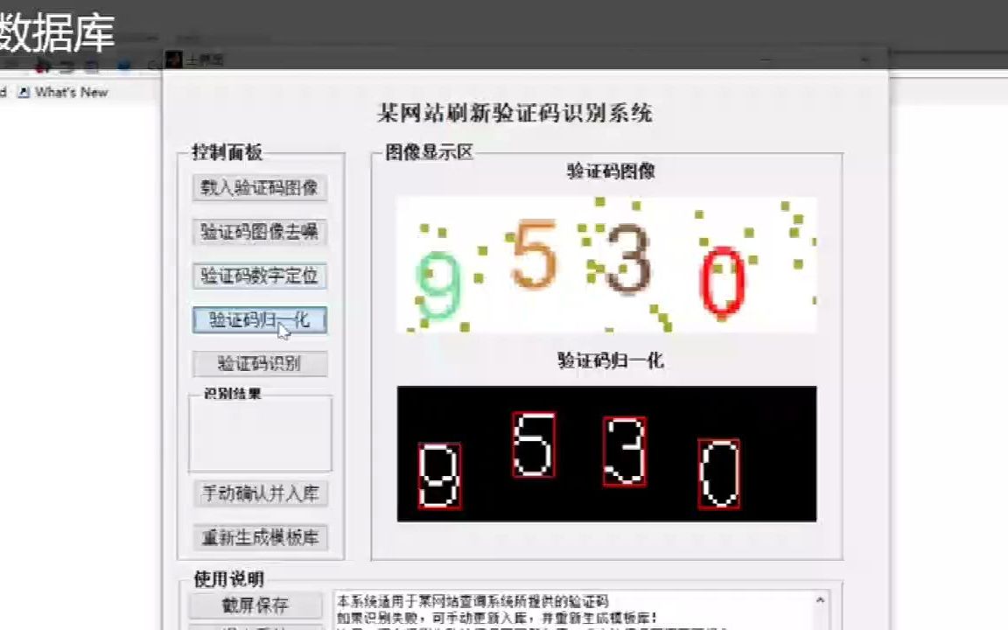
Task: Click the blue browser icon in the top toolbar
Action: 122,65
